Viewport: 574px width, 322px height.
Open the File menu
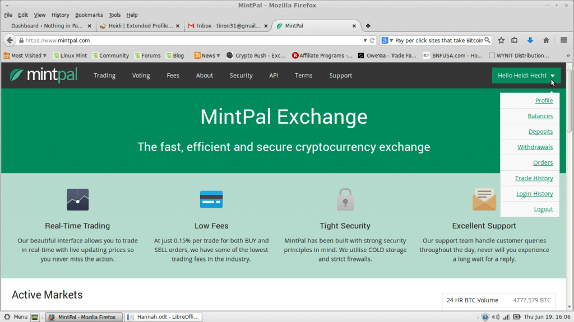(x=8, y=15)
